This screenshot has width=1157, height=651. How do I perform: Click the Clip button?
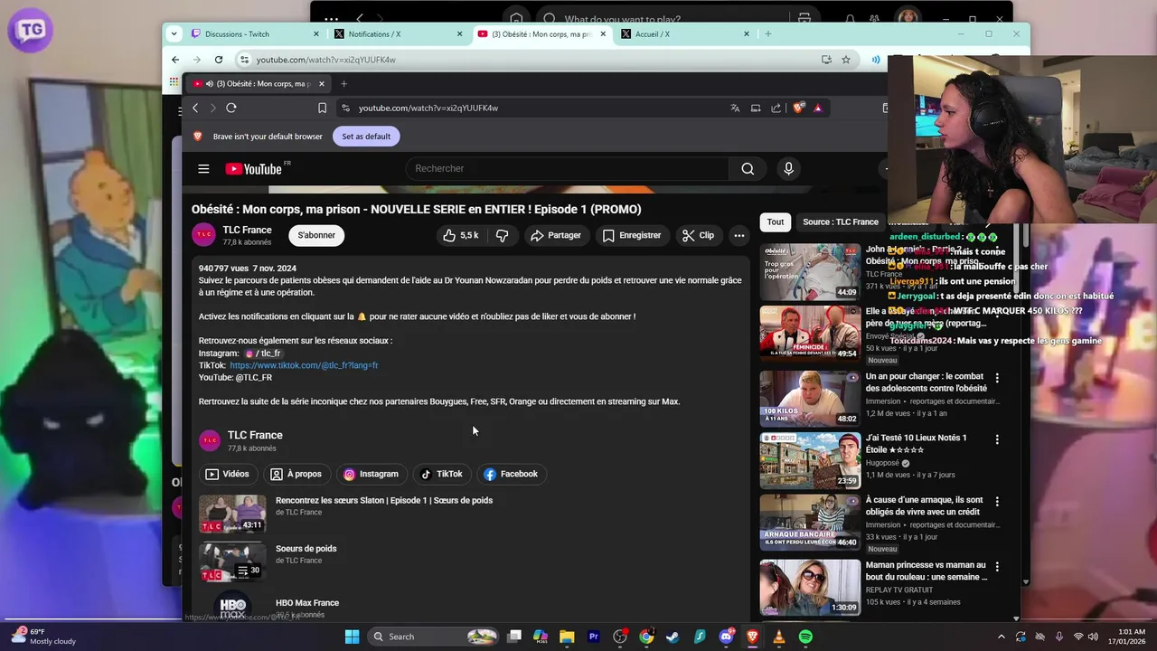click(x=698, y=235)
